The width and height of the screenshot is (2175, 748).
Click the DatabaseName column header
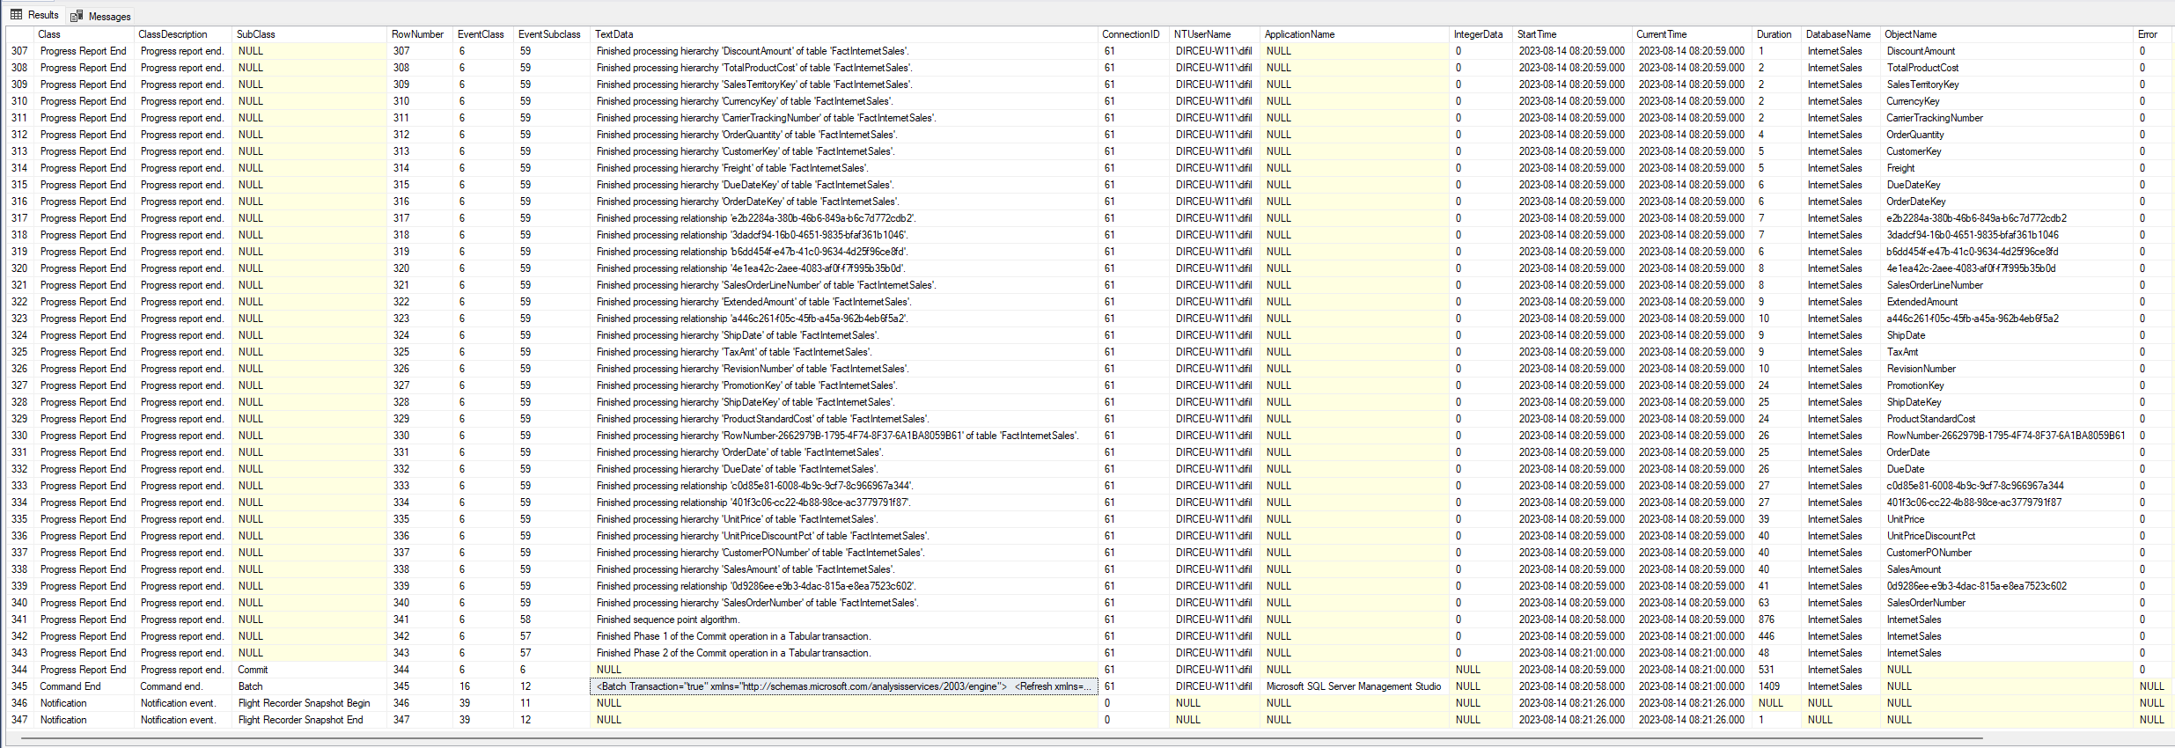point(1838,34)
